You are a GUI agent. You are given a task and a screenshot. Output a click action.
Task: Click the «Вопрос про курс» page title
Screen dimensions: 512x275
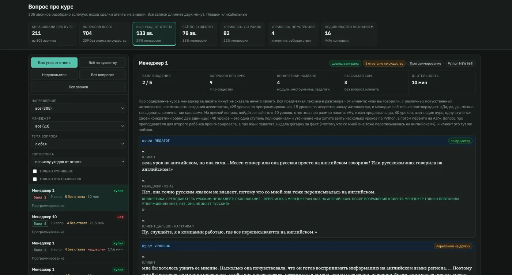51,7
